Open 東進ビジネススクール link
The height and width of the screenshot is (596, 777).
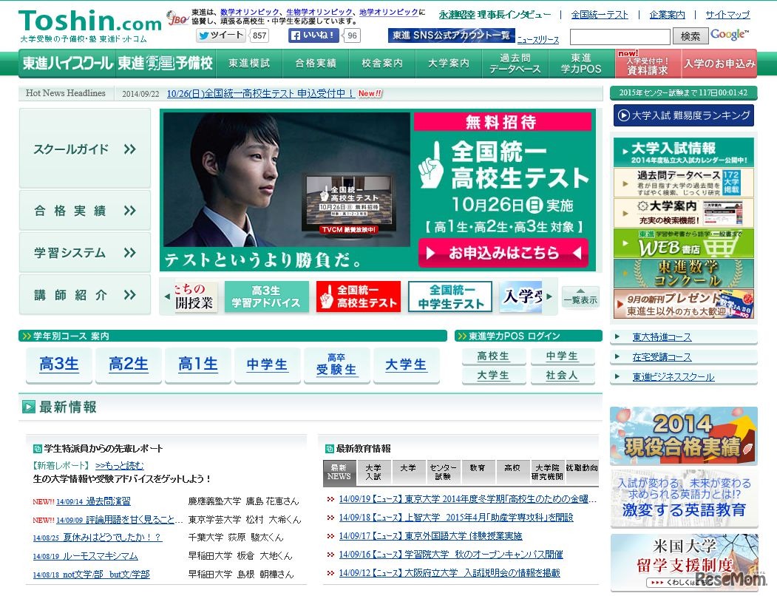coord(673,377)
